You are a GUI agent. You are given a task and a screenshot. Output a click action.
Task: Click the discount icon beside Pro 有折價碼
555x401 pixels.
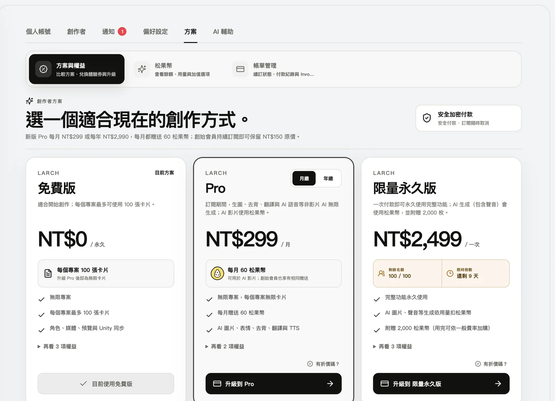coord(310,364)
